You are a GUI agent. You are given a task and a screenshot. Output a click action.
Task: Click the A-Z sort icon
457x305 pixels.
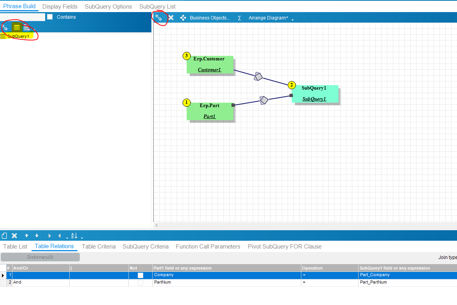74,236
